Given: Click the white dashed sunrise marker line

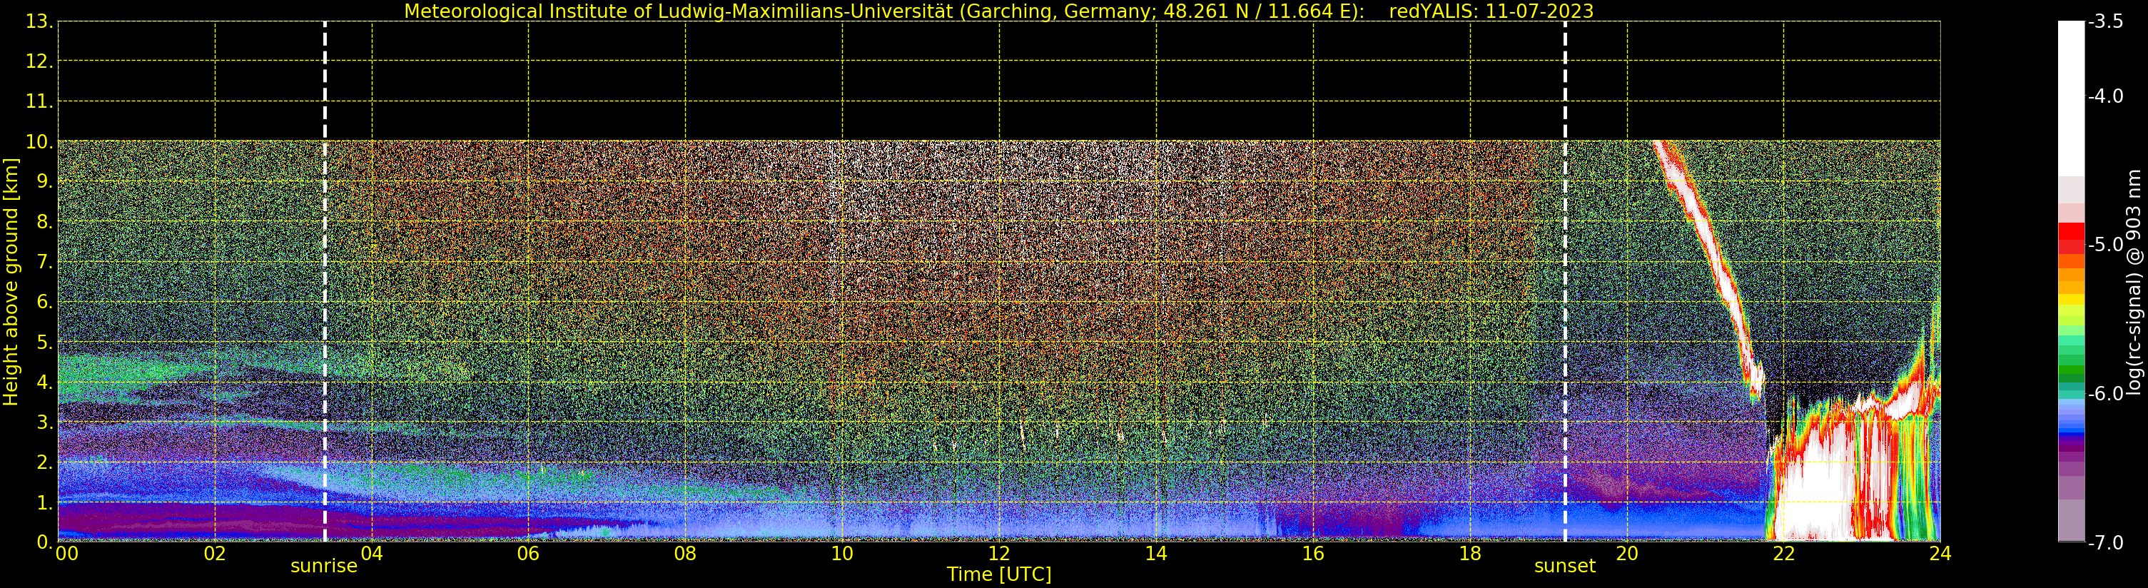Looking at the screenshot, I should click(325, 282).
